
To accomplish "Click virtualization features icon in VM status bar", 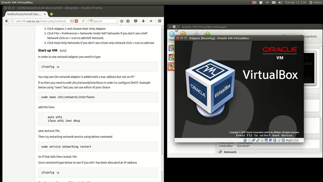I will click(x=275, y=140).
